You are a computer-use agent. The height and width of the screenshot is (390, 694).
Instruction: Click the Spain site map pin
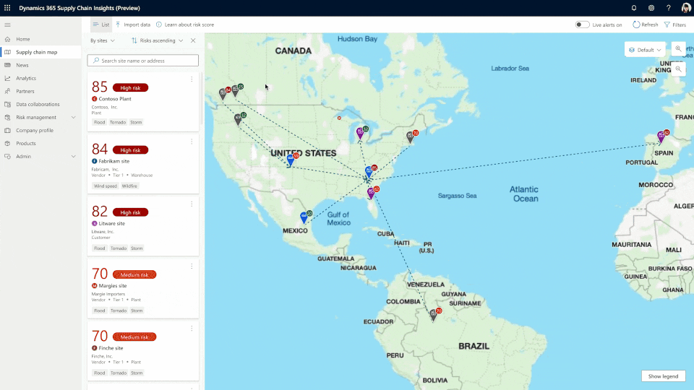tap(660, 136)
